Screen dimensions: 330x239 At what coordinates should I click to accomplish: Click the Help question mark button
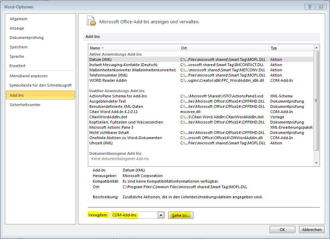pyautogui.click(x=309, y=7)
